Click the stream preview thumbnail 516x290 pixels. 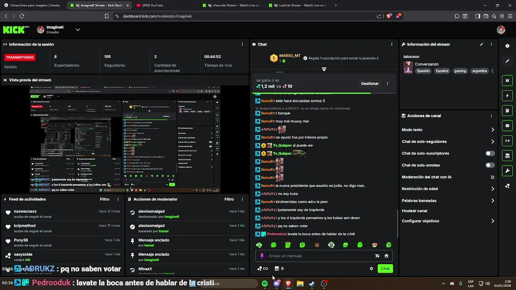125,139
